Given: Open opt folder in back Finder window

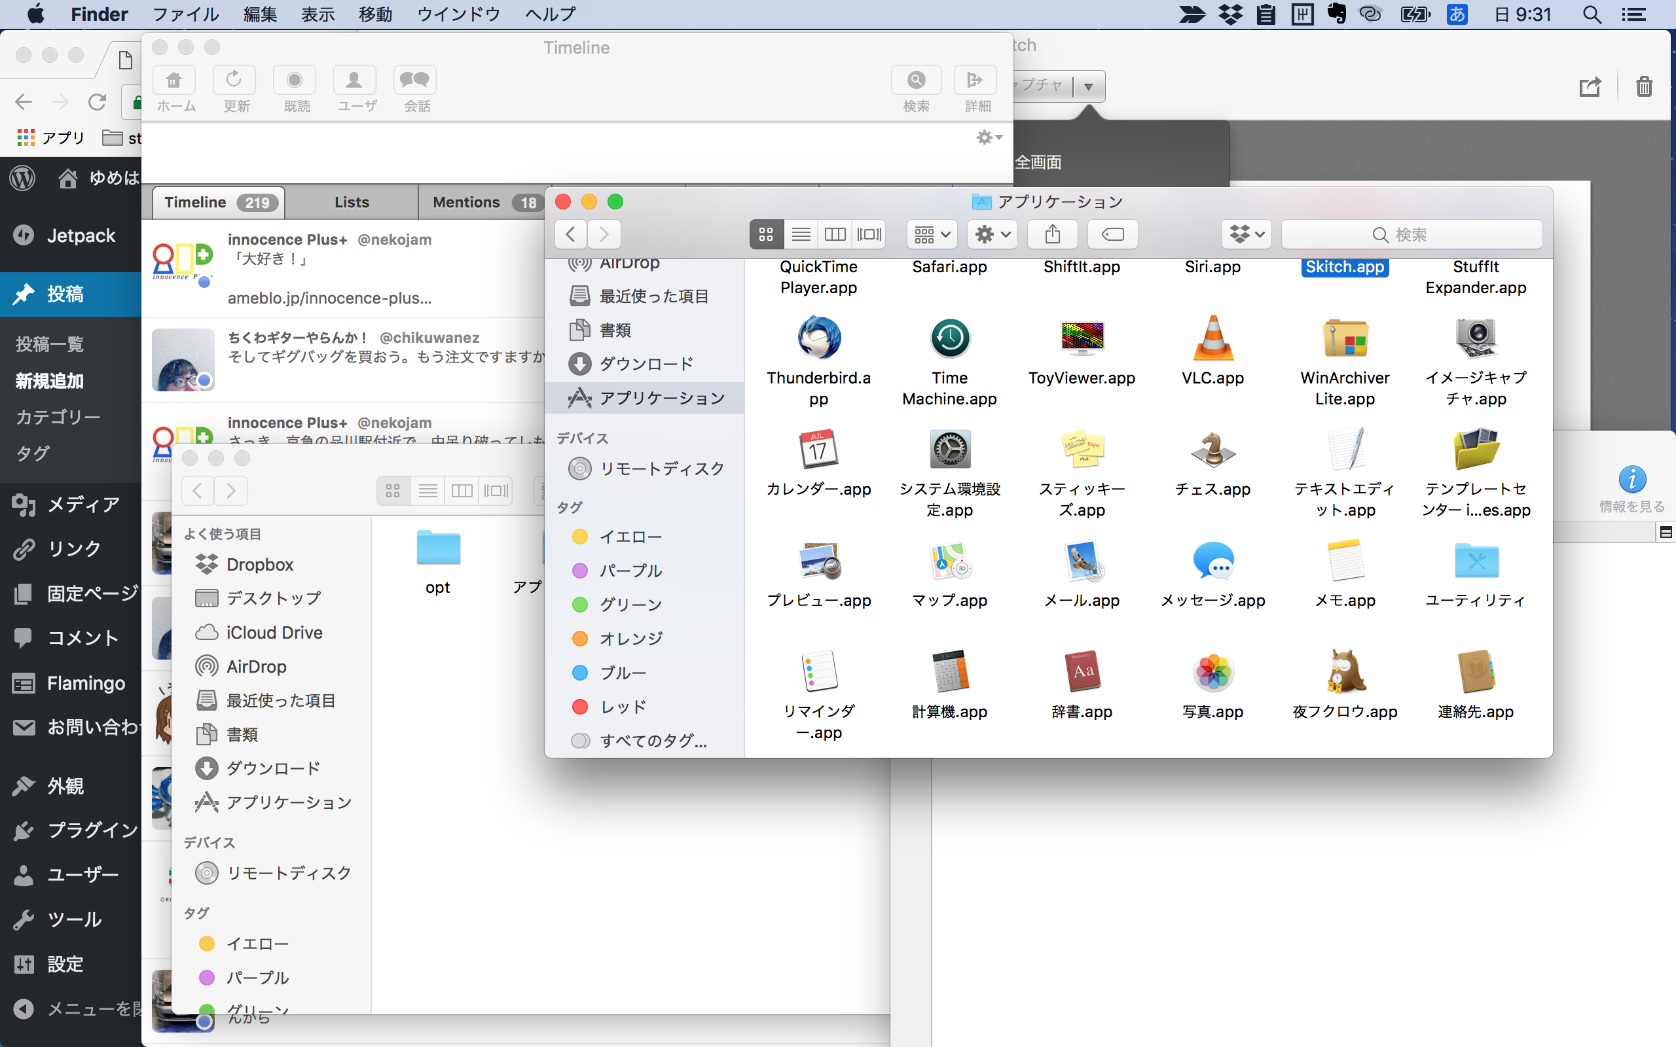Looking at the screenshot, I should (x=438, y=547).
